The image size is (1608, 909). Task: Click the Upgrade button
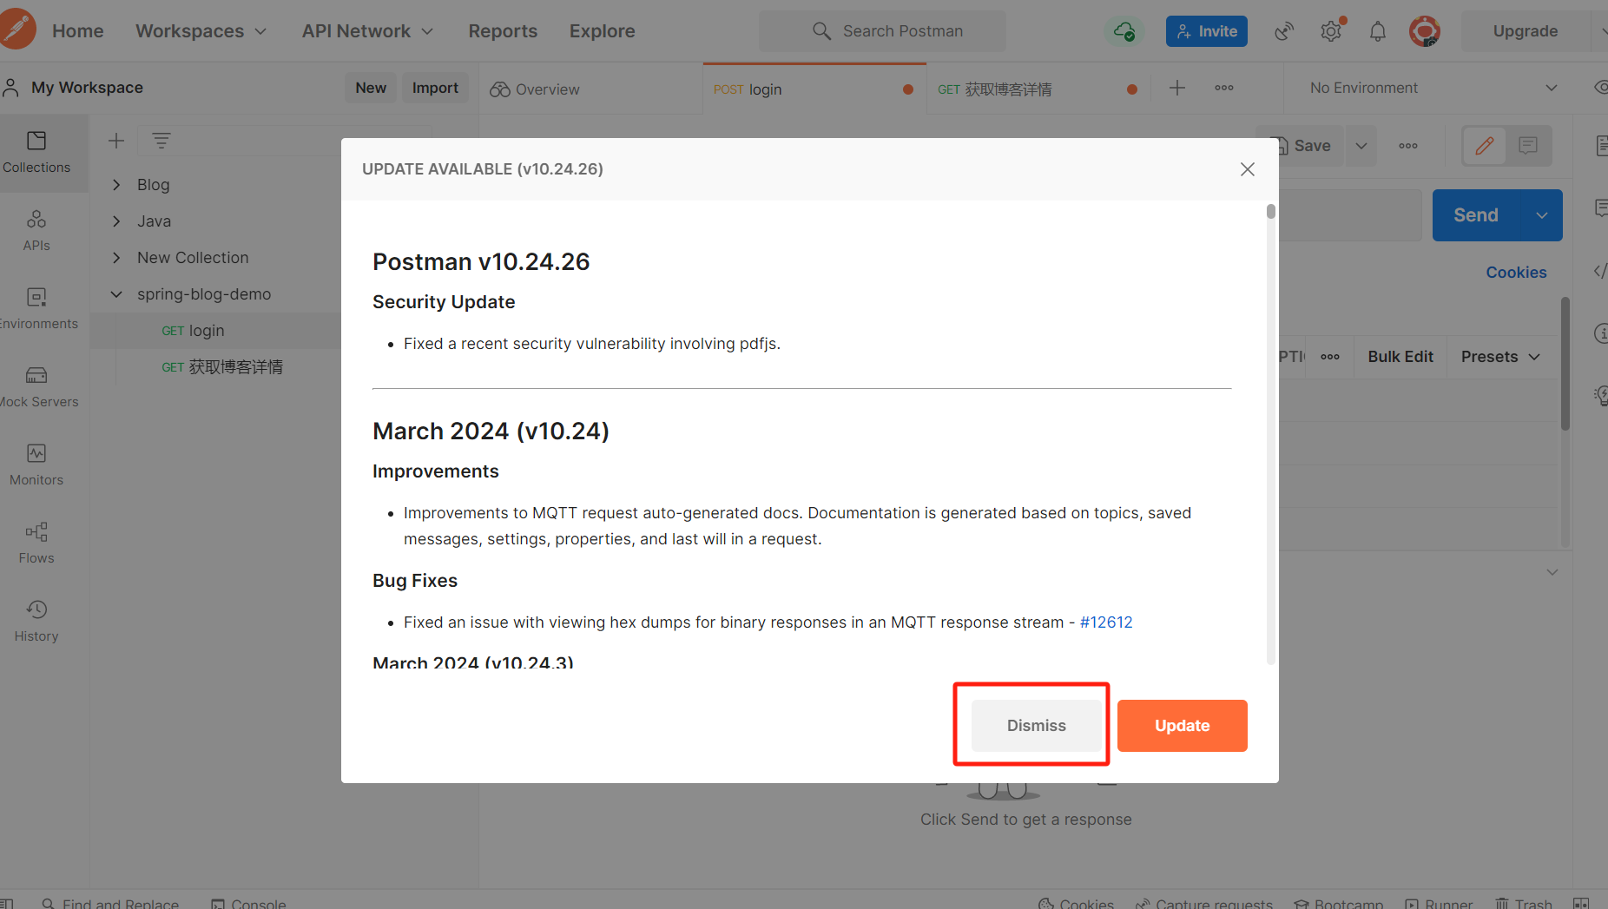(x=1525, y=31)
